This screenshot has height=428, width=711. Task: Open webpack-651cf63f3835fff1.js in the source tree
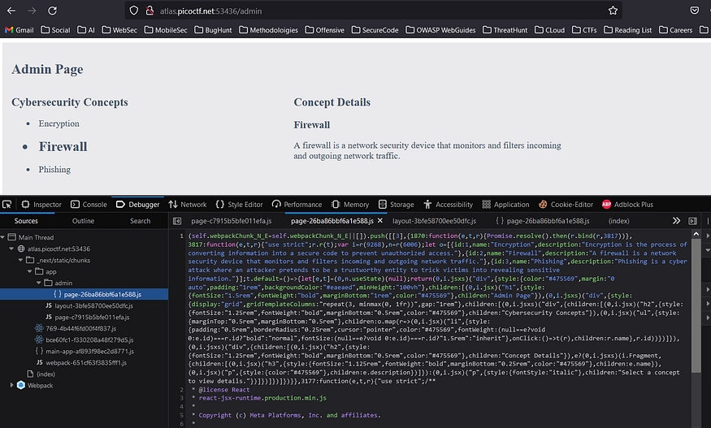point(87,362)
